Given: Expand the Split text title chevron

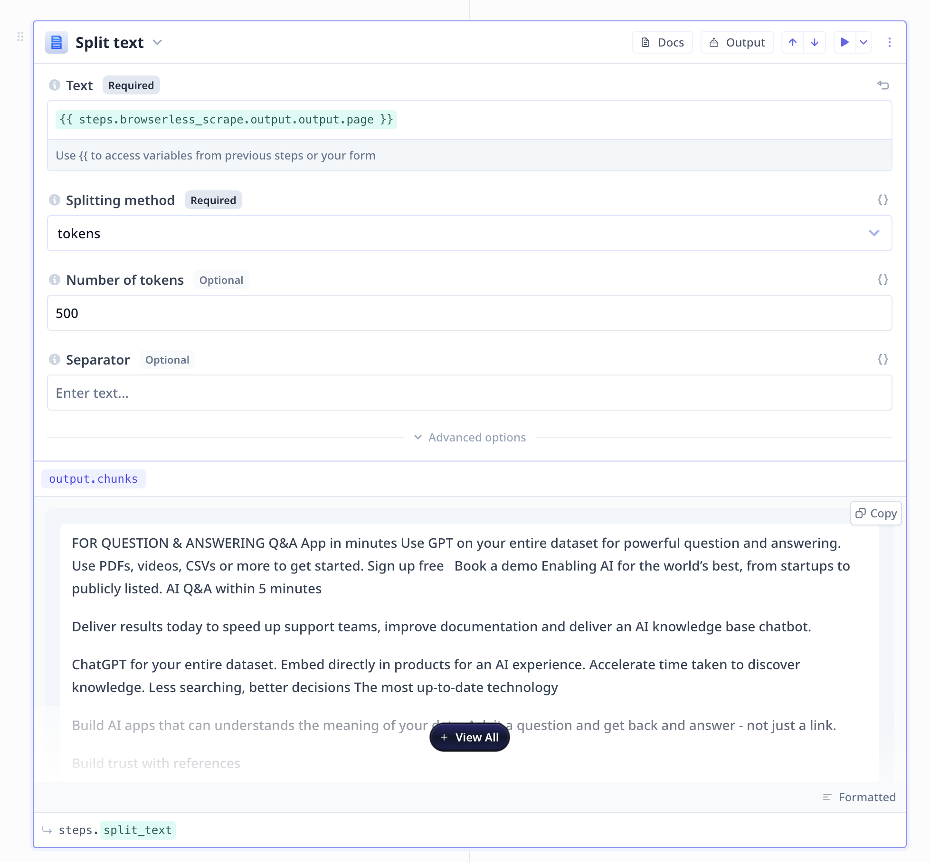Looking at the screenshot, I should (x=157, y=43).
